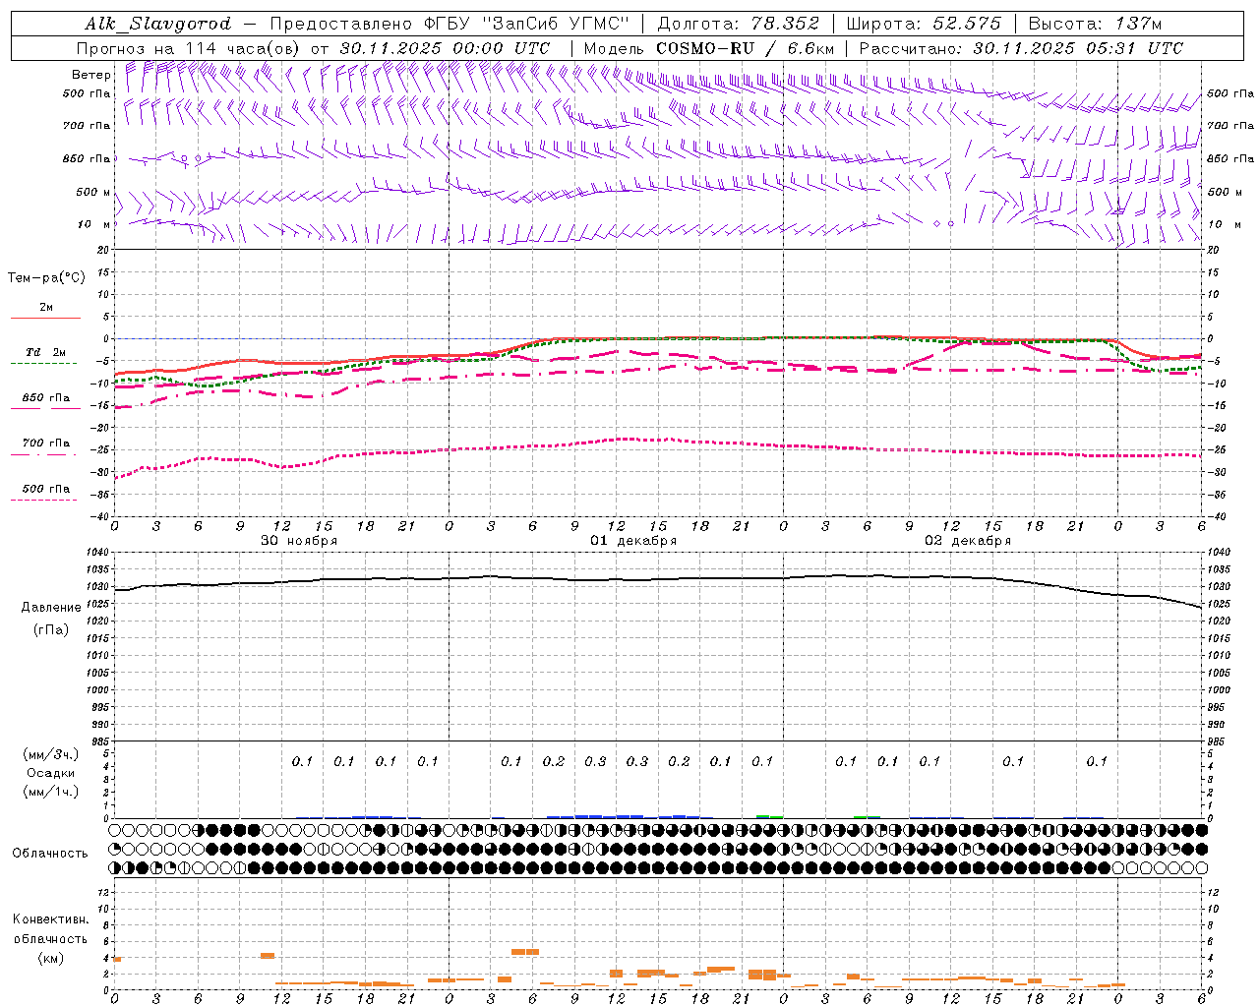Click the "850 гПа" temperature legend entry
Screen dimensions: 1259x1007
(46, 398)
